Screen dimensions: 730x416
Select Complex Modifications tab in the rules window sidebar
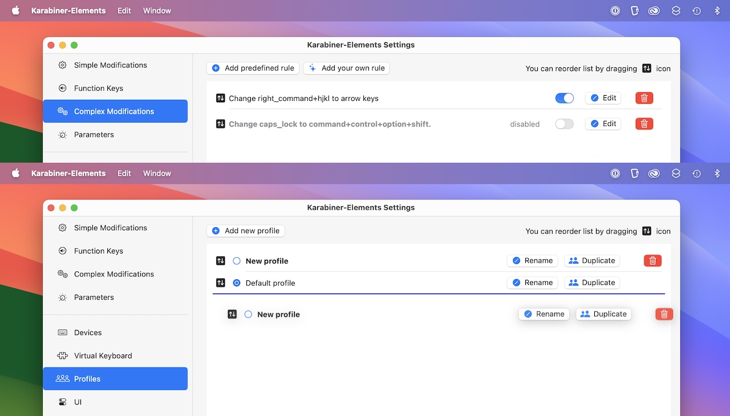pos(115,111)
